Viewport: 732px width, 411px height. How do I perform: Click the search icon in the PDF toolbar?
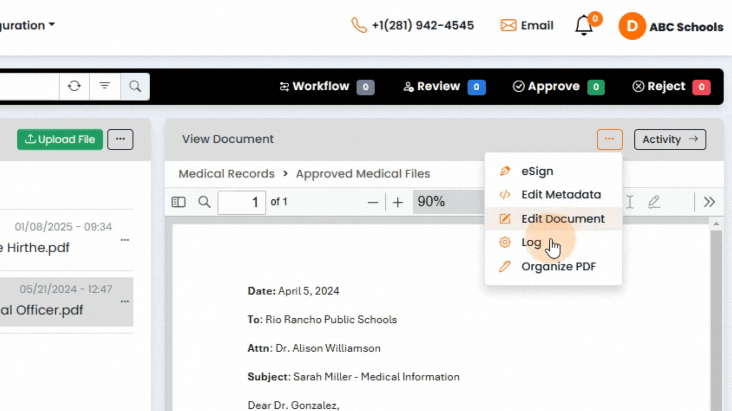[x=204, y=202]
